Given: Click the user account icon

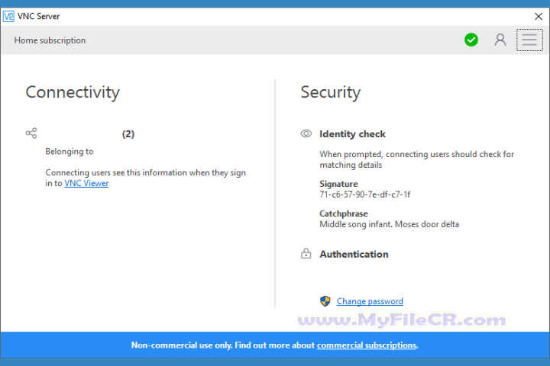Looking at the screenshot, I should (x=500, y=40).
